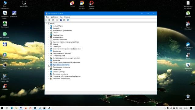Open Properties from the toolbar icon
Screen dimensions: 195x110
pos(57,20)
